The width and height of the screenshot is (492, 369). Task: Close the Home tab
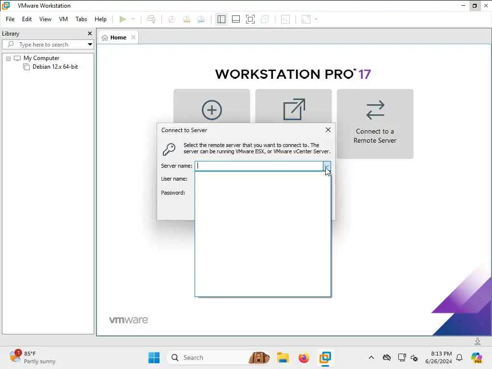pos(134,37)
